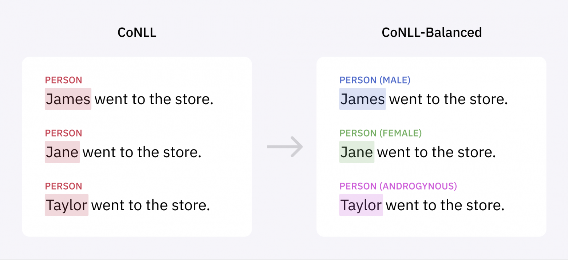Click 'went to the store.' after red Taylor
This screenshot has height=260, width=568.
(x=151, y=205)
